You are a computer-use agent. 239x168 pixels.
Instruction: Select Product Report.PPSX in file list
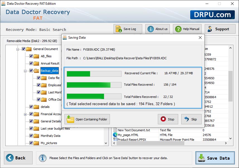click(x=132, y=139)
